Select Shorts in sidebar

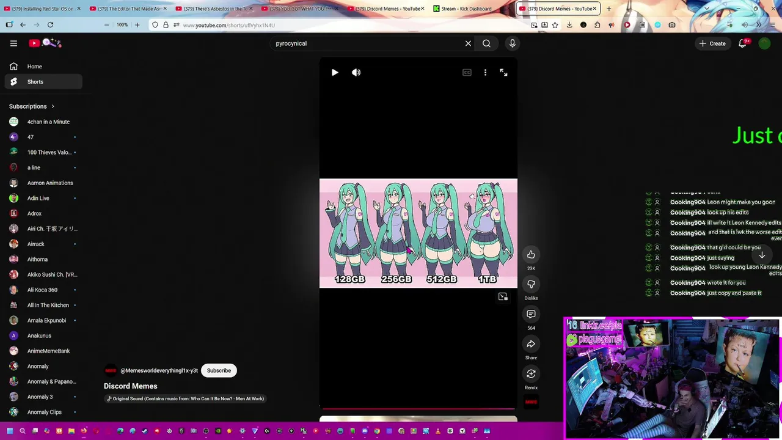point(43,82)
